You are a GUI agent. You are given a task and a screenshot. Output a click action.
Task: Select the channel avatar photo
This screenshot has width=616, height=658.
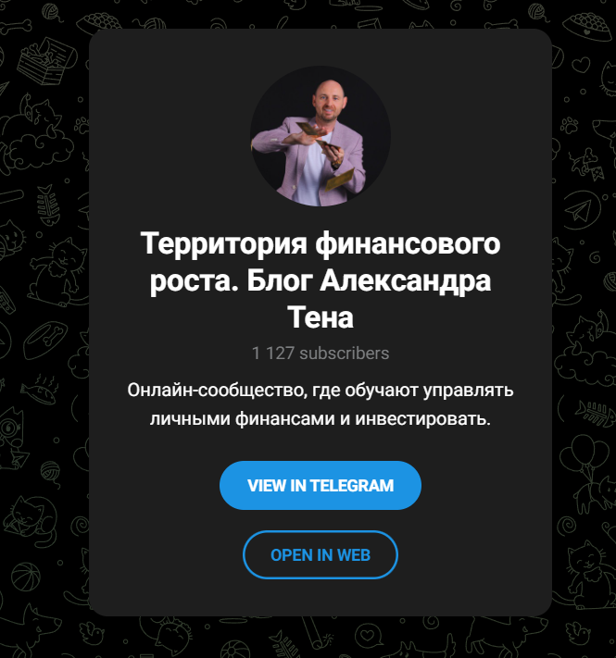pyautogui.click(x=321, y=136)
